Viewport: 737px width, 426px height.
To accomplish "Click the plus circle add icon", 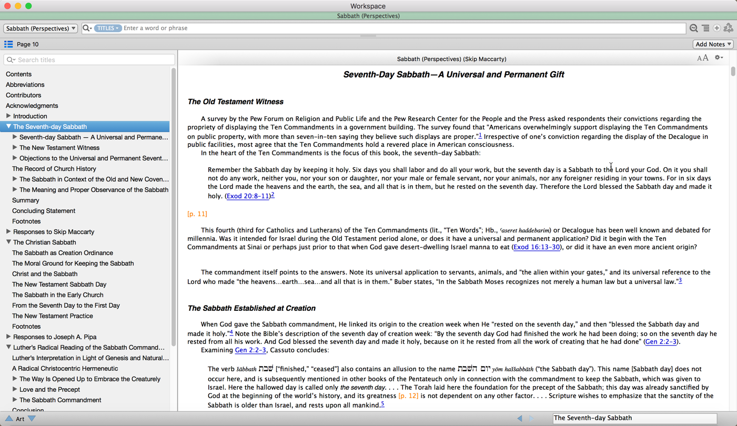I will pos(716,28).
